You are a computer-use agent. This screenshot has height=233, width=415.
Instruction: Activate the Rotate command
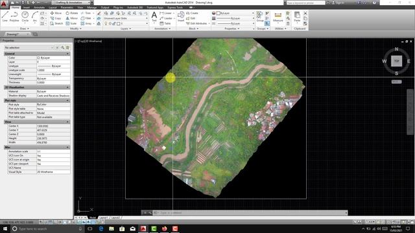point(72,13)
